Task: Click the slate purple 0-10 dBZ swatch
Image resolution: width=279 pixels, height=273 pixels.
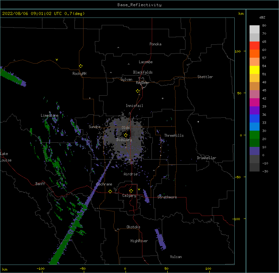Action: [254, 151]
